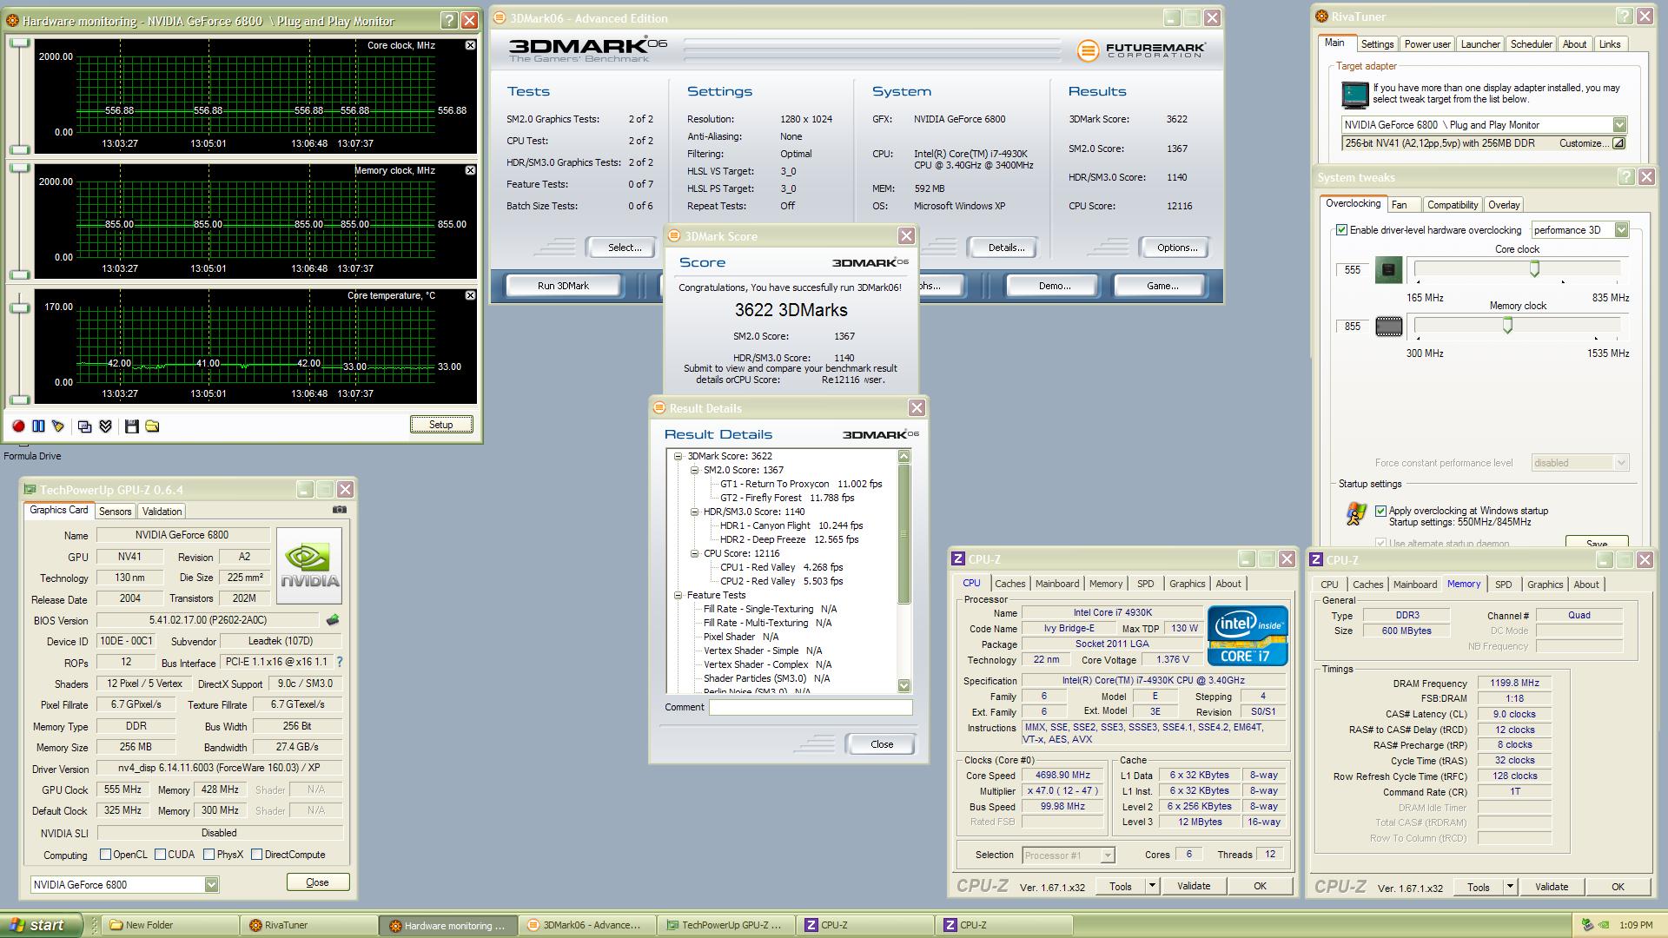Close the Core temperature graph panel
The width and height of the screenshot is (1668, 938).
(x=470, y=295)
